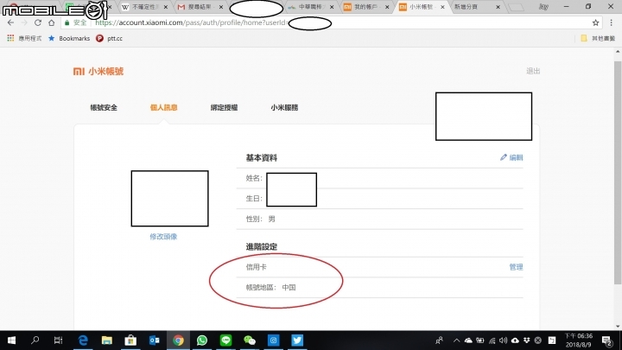Open Outlook from the taskbar
Viewport: 622px width, 350px height.
[x=155, y=340]
